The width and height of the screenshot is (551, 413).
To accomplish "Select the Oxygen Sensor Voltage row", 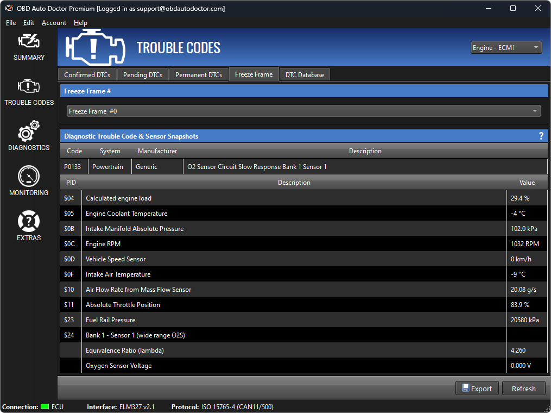I will [x=303, y=366].
